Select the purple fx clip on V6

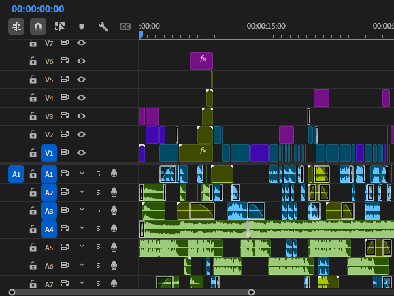click(201, 61)
